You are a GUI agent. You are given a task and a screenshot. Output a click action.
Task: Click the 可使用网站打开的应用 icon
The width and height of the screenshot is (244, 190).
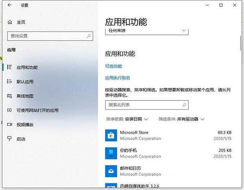point(9,110)
